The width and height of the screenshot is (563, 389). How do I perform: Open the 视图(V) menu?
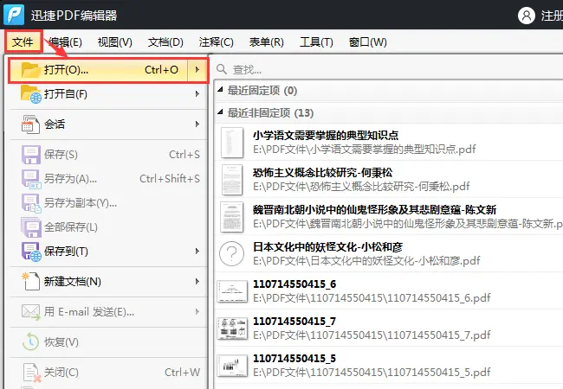point(115,42)
